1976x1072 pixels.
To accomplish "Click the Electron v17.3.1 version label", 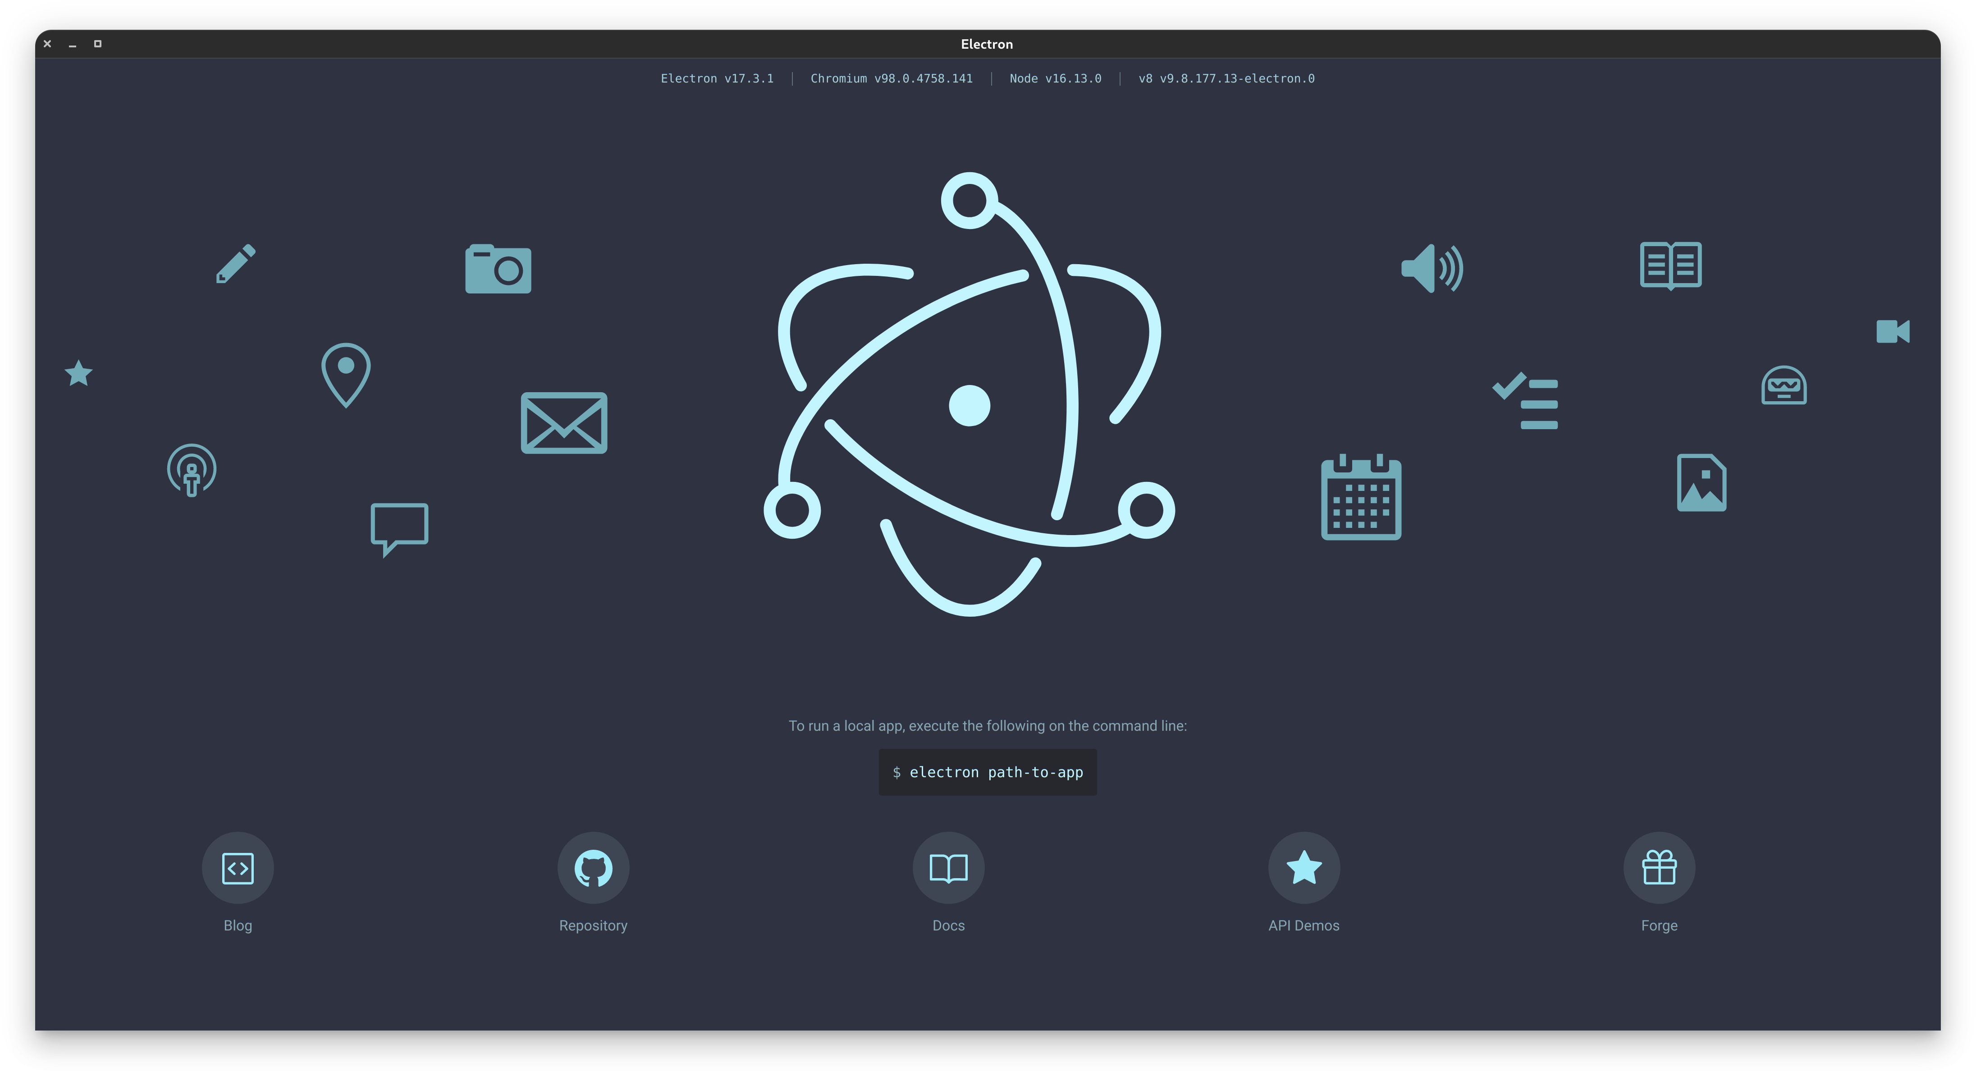I will point(717,78).
